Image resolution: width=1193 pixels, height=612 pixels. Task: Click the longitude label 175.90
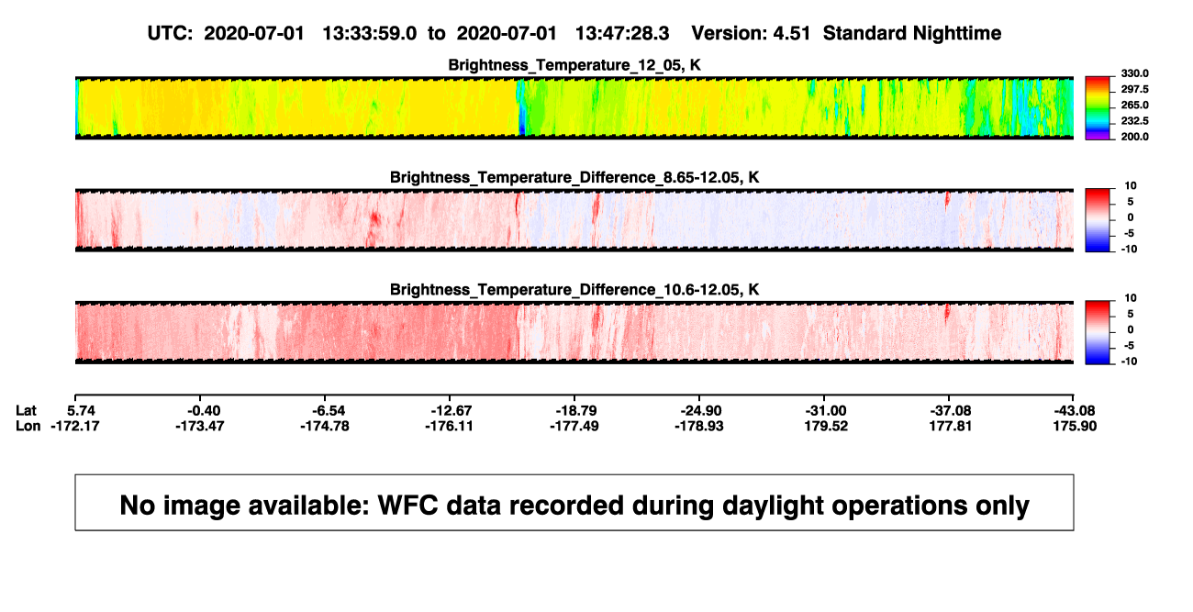pos(1074,426)
